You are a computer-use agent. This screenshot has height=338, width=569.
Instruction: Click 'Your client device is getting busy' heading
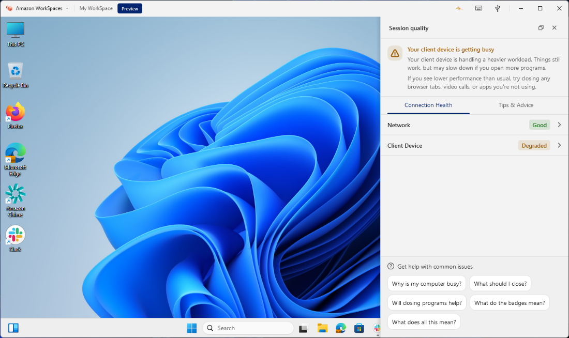click(x=451, y=50)
